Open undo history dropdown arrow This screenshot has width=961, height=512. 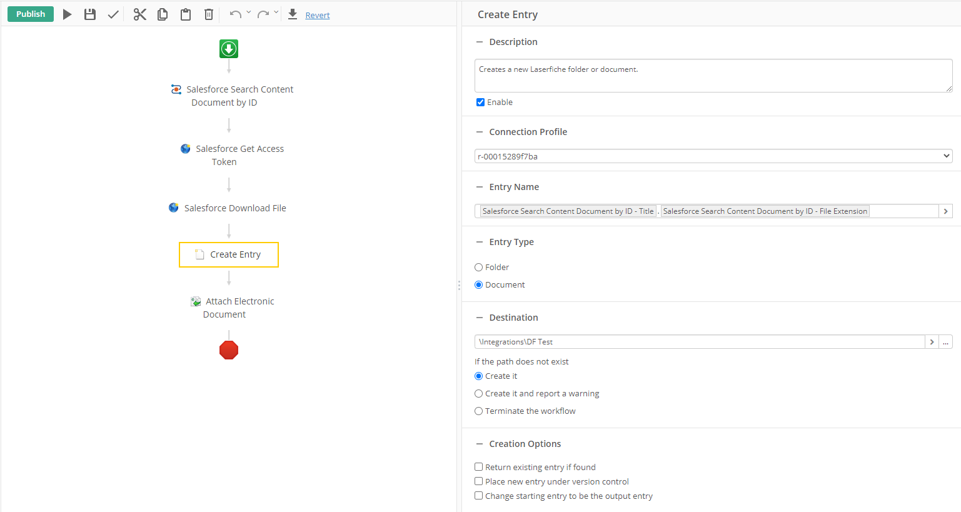pyautogui.click(x=249, y=12)
